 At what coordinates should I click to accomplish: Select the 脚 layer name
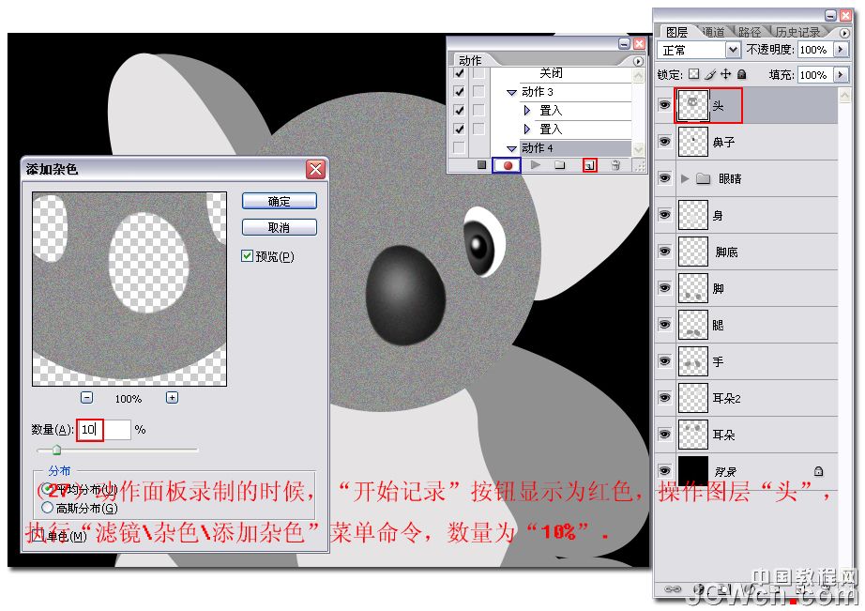(x=719, y=289)
